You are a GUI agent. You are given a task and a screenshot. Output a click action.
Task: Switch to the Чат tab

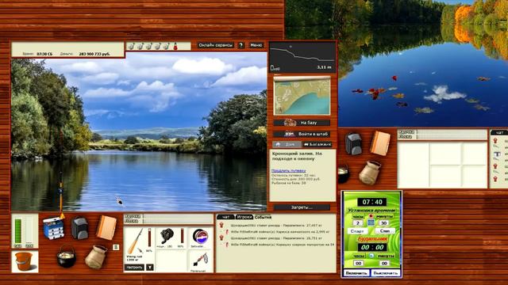point(225,217)
